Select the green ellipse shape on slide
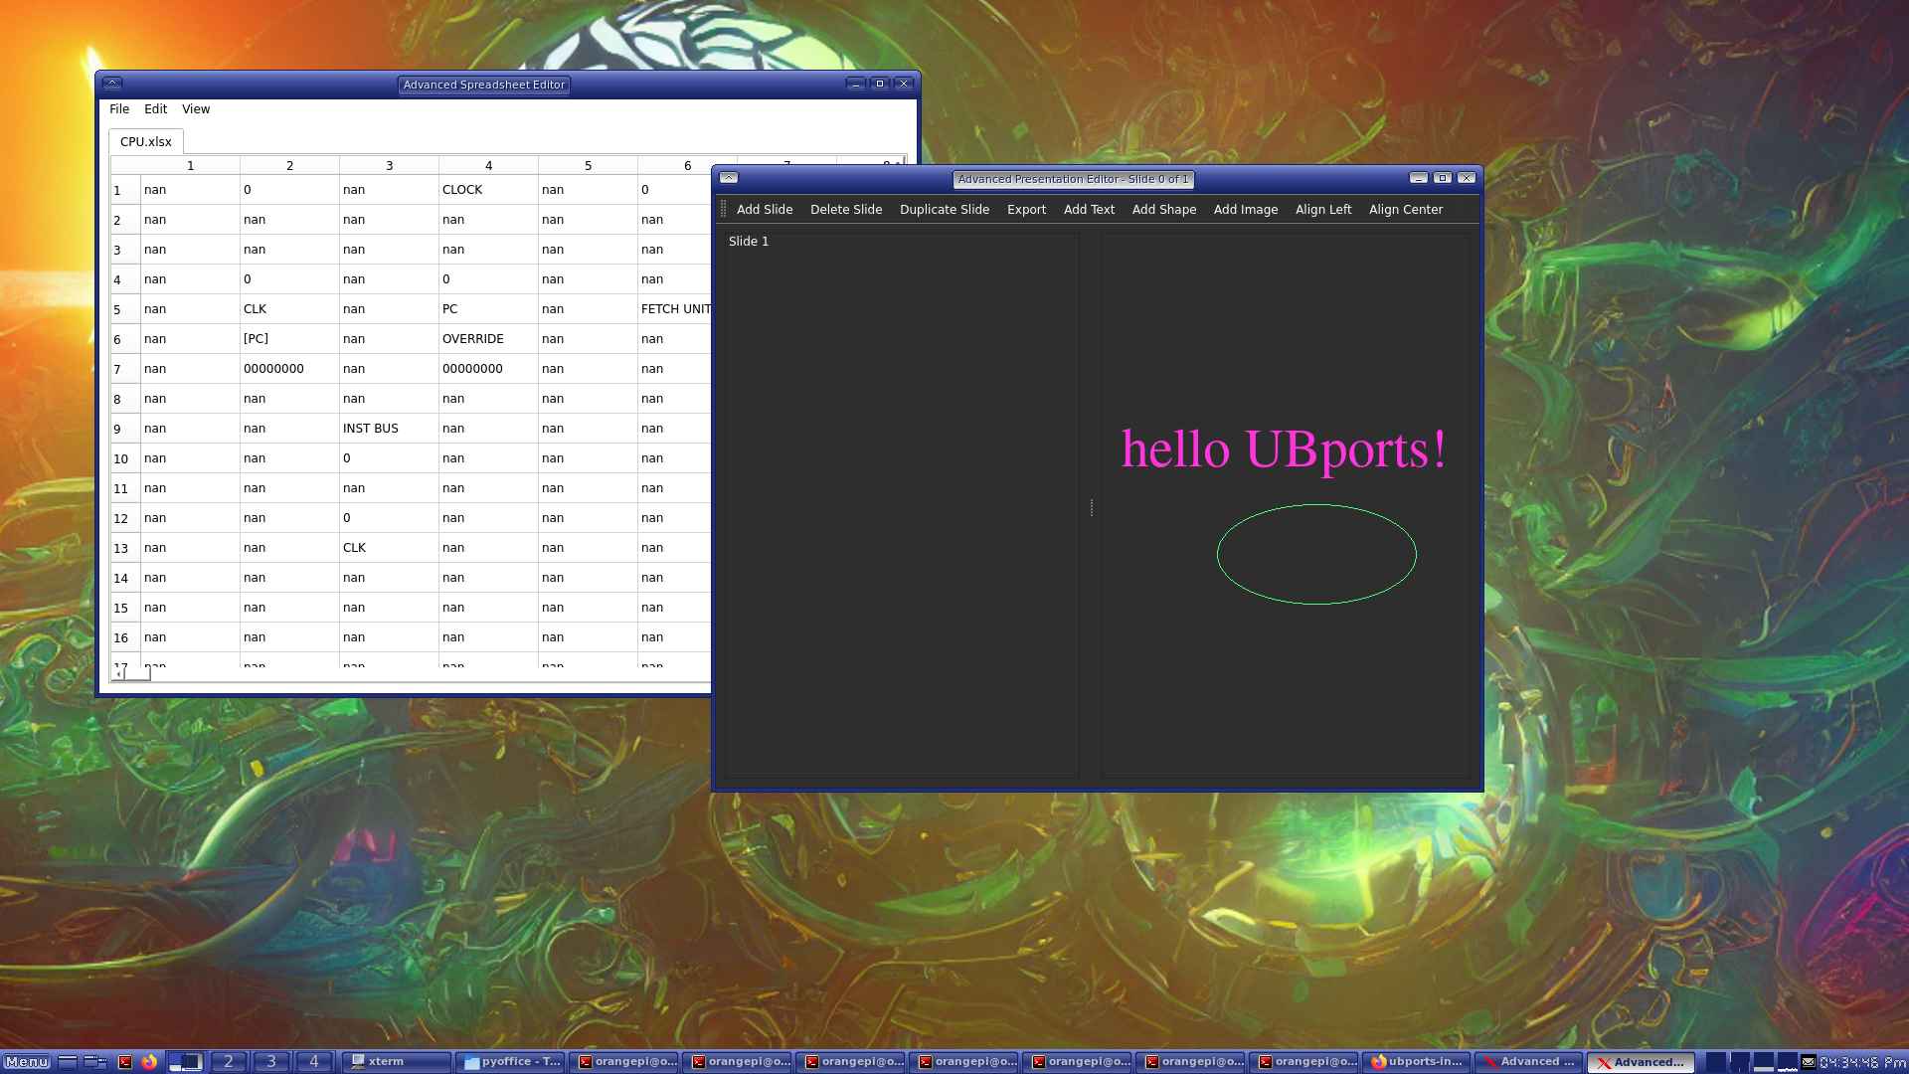Screen dimensions: 1909x1074 pyautogui.click(x=1316, y=554)
